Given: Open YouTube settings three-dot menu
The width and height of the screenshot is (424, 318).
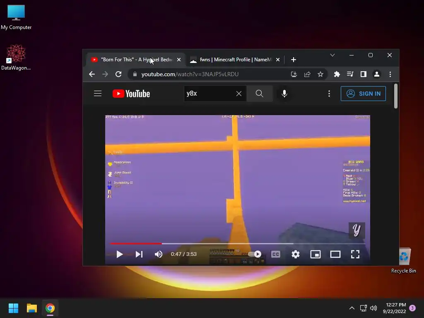Looking at the screenshot, I should point(329,94).
